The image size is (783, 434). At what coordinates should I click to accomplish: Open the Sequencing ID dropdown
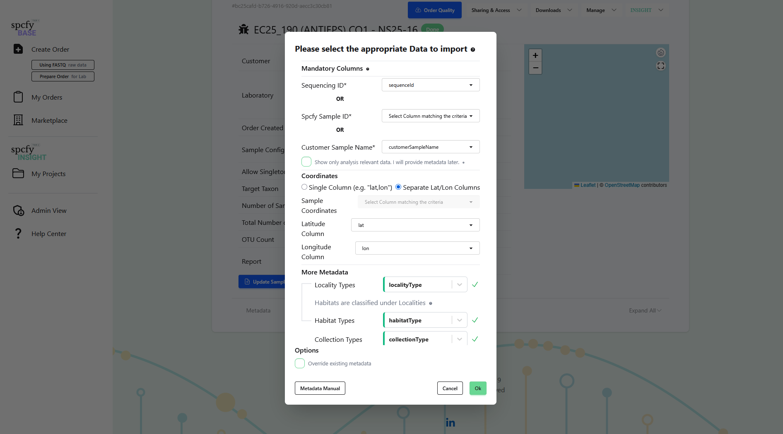click(431, 85)
